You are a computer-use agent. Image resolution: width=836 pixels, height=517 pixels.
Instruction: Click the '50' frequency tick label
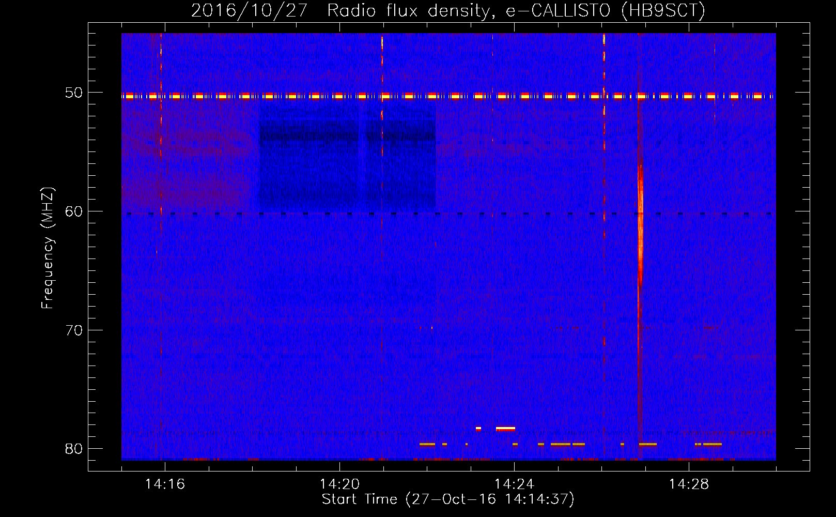(x=73, y=93)
